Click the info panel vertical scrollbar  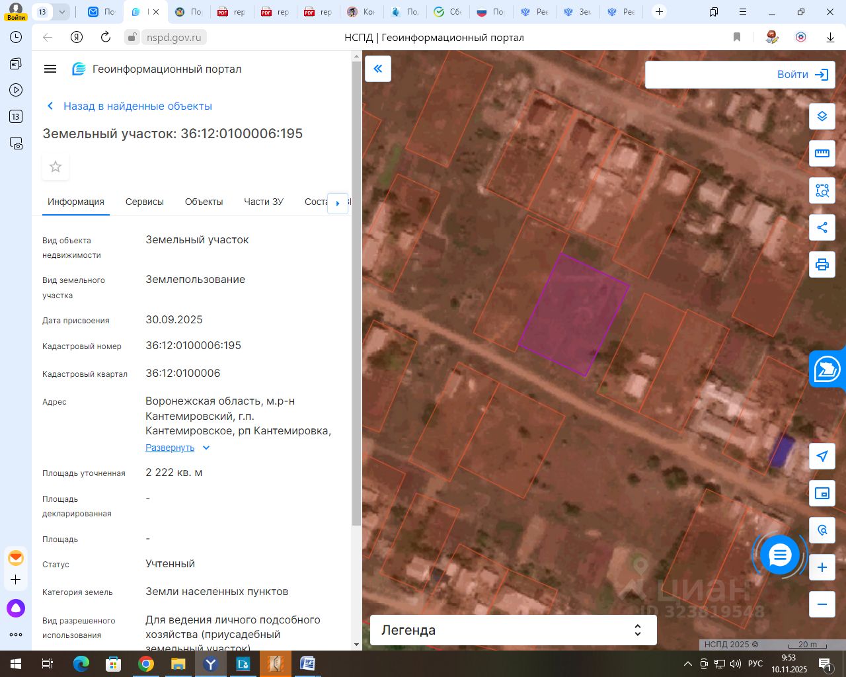357,291
